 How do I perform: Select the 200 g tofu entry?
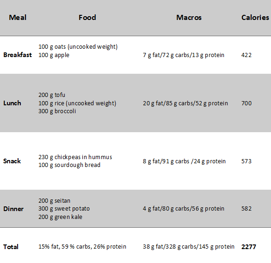coord(52,95)
